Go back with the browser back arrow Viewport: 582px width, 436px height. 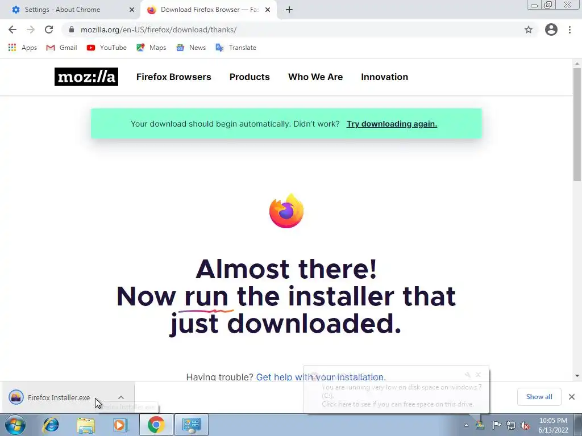click(13, 30)
